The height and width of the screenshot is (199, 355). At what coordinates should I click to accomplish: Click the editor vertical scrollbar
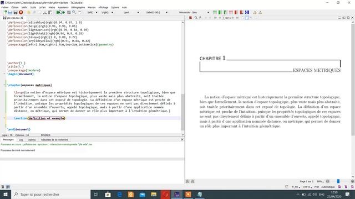click(x=182, y=112)
